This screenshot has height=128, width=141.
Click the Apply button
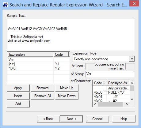tap(18, 88)
